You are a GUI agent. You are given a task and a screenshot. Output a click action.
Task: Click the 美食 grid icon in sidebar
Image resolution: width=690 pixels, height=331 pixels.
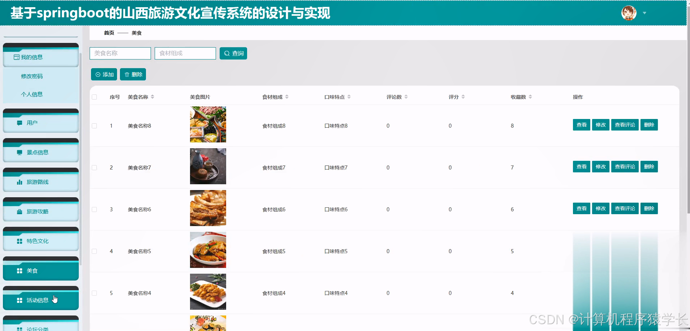[20, 271]
